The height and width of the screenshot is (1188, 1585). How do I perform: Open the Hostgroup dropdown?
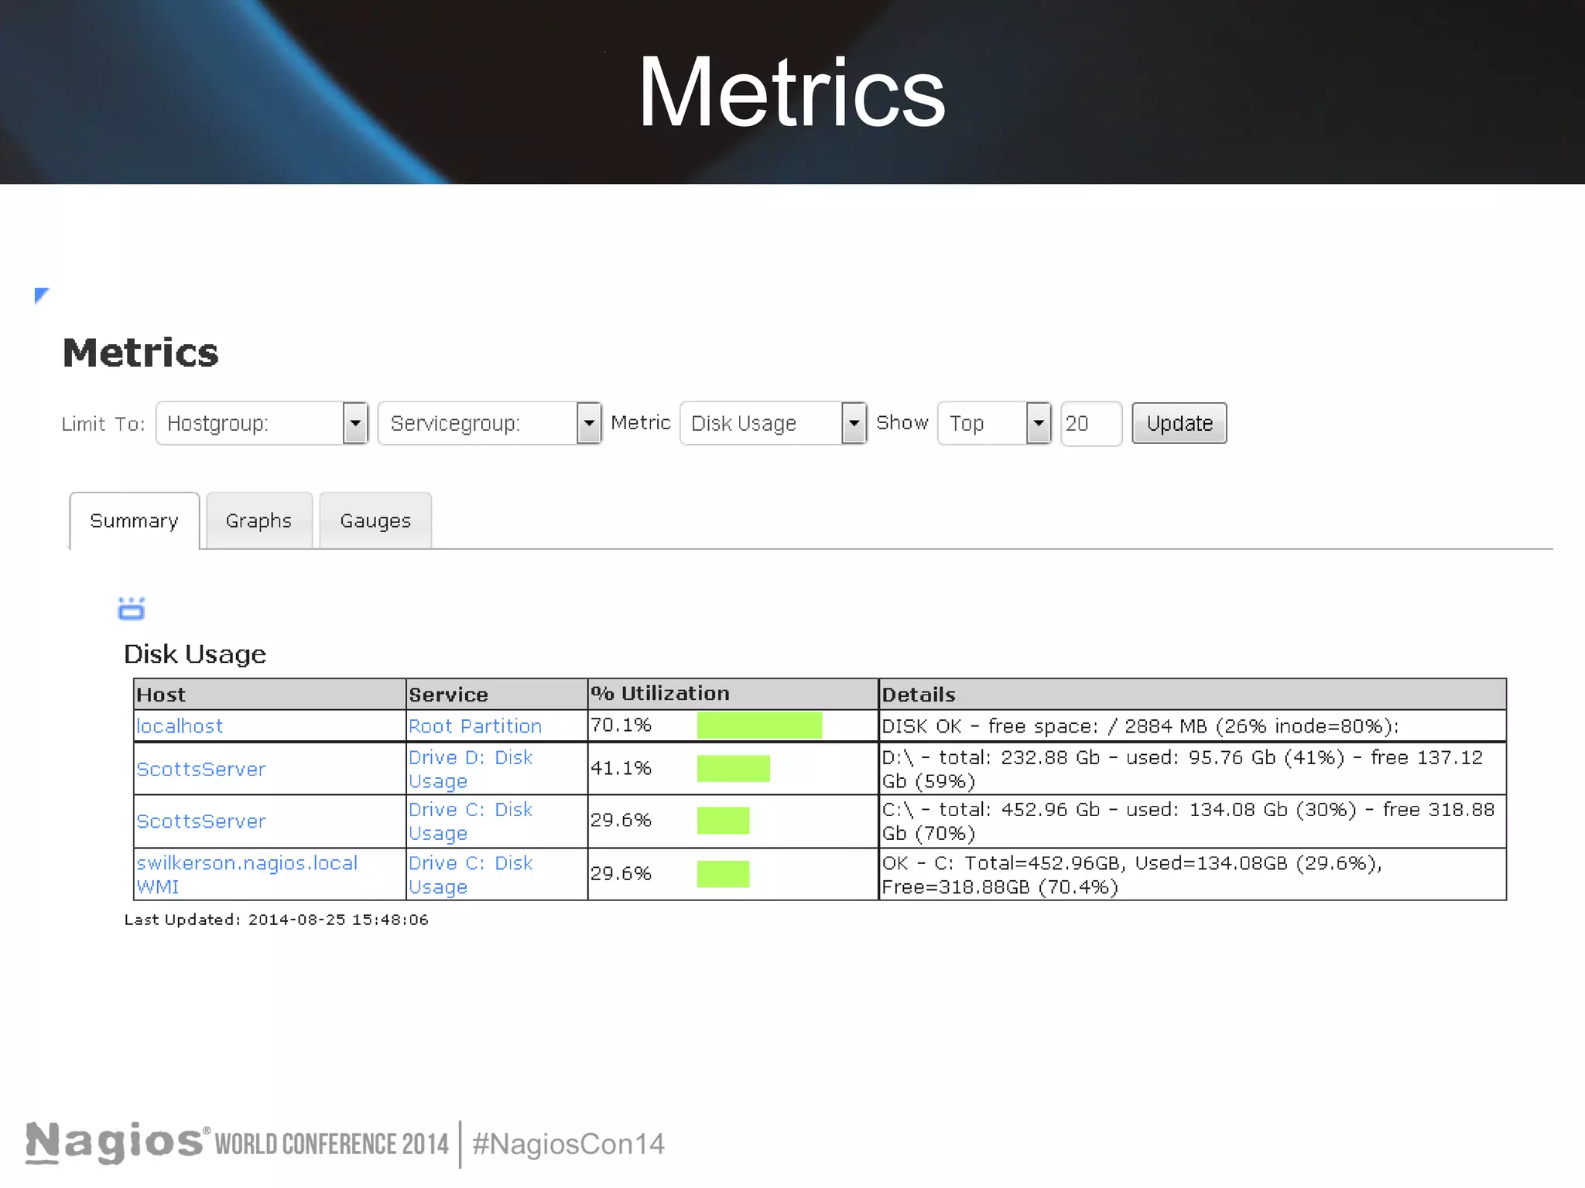(262, 423)
